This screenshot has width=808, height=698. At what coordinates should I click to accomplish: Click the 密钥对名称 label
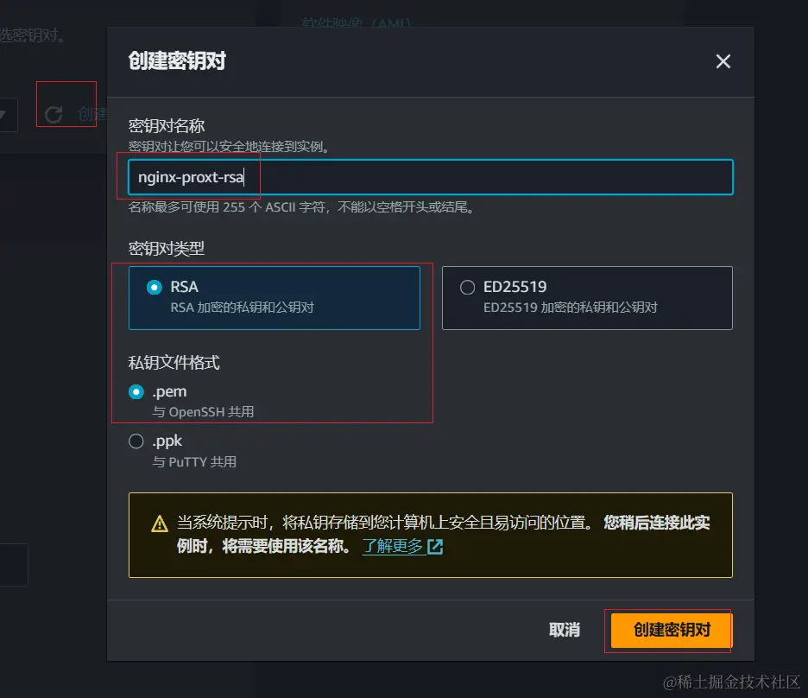(167, 126)
